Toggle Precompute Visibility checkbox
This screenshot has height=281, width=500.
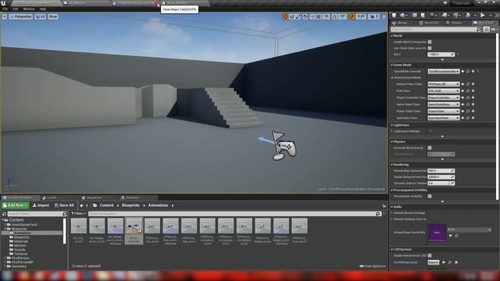(430, 196)
